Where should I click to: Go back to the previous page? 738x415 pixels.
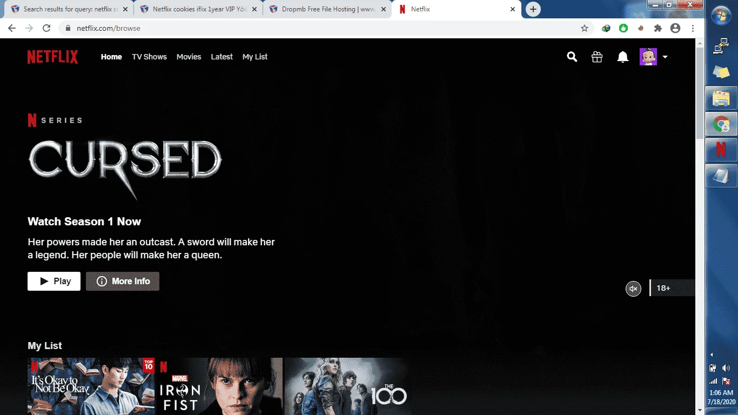[x=12, y=28]
